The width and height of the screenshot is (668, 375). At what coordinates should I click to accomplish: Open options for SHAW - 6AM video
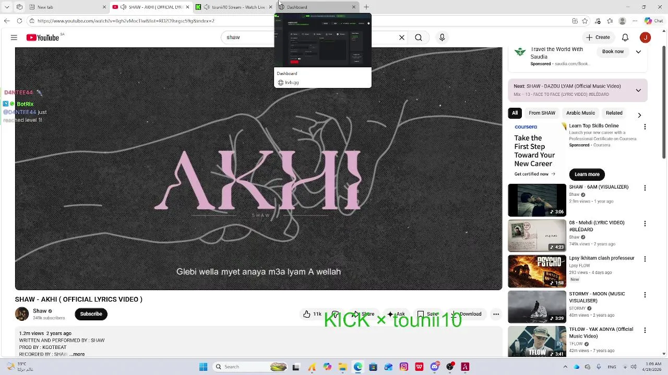[x=645, y=188]
